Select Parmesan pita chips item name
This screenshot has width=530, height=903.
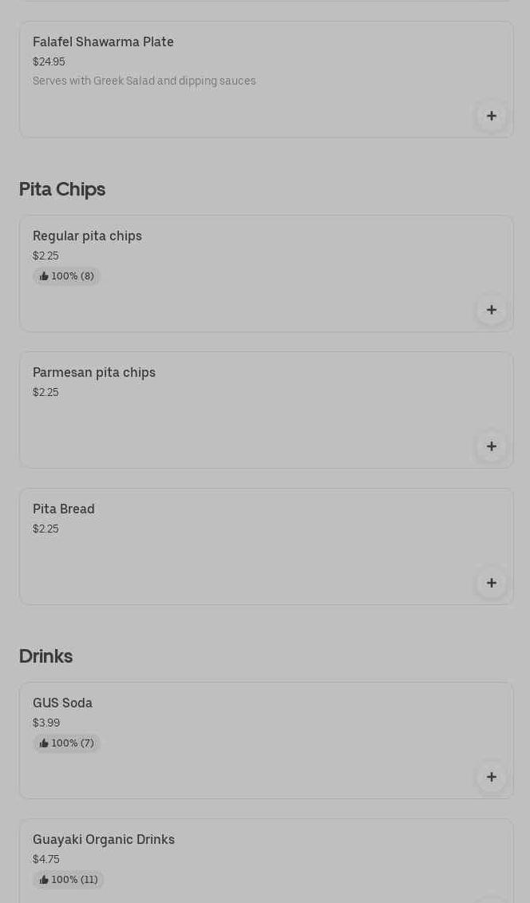click(x=94, y=372)
